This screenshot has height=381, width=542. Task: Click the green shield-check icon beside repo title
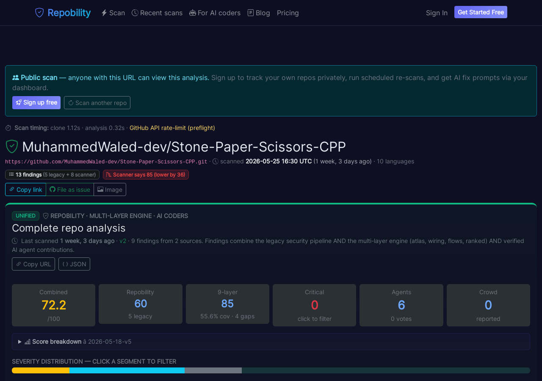pyautogui.click(x=12, y=146)
